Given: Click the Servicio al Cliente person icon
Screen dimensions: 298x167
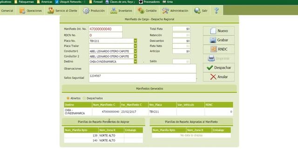Looking at the screenshot, I should coord(51,11).
